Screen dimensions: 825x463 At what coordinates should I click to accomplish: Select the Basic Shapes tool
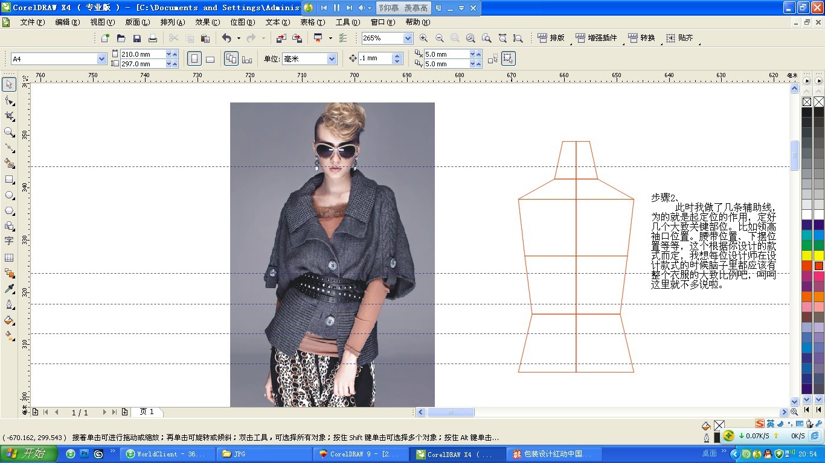coord(9,226)
